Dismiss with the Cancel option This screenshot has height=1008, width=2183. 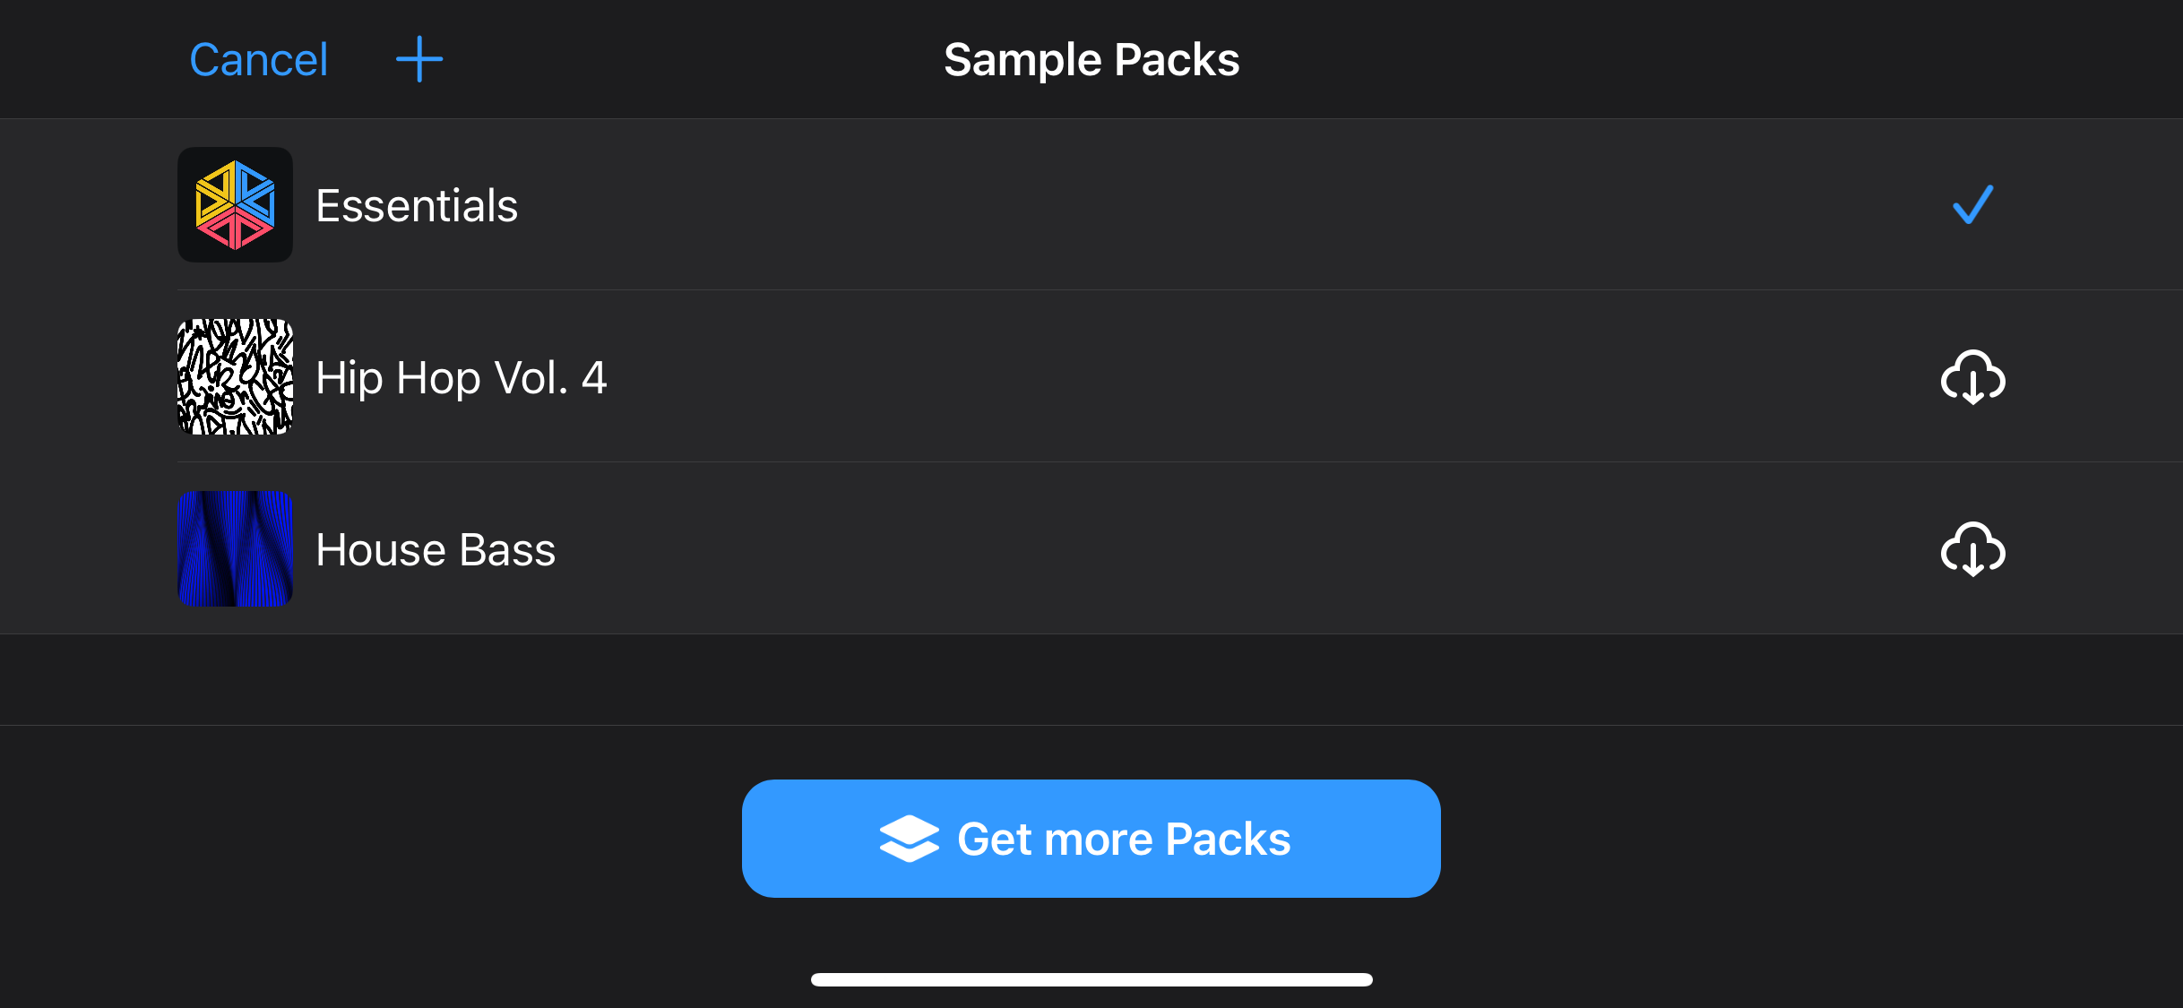point(258,59)
